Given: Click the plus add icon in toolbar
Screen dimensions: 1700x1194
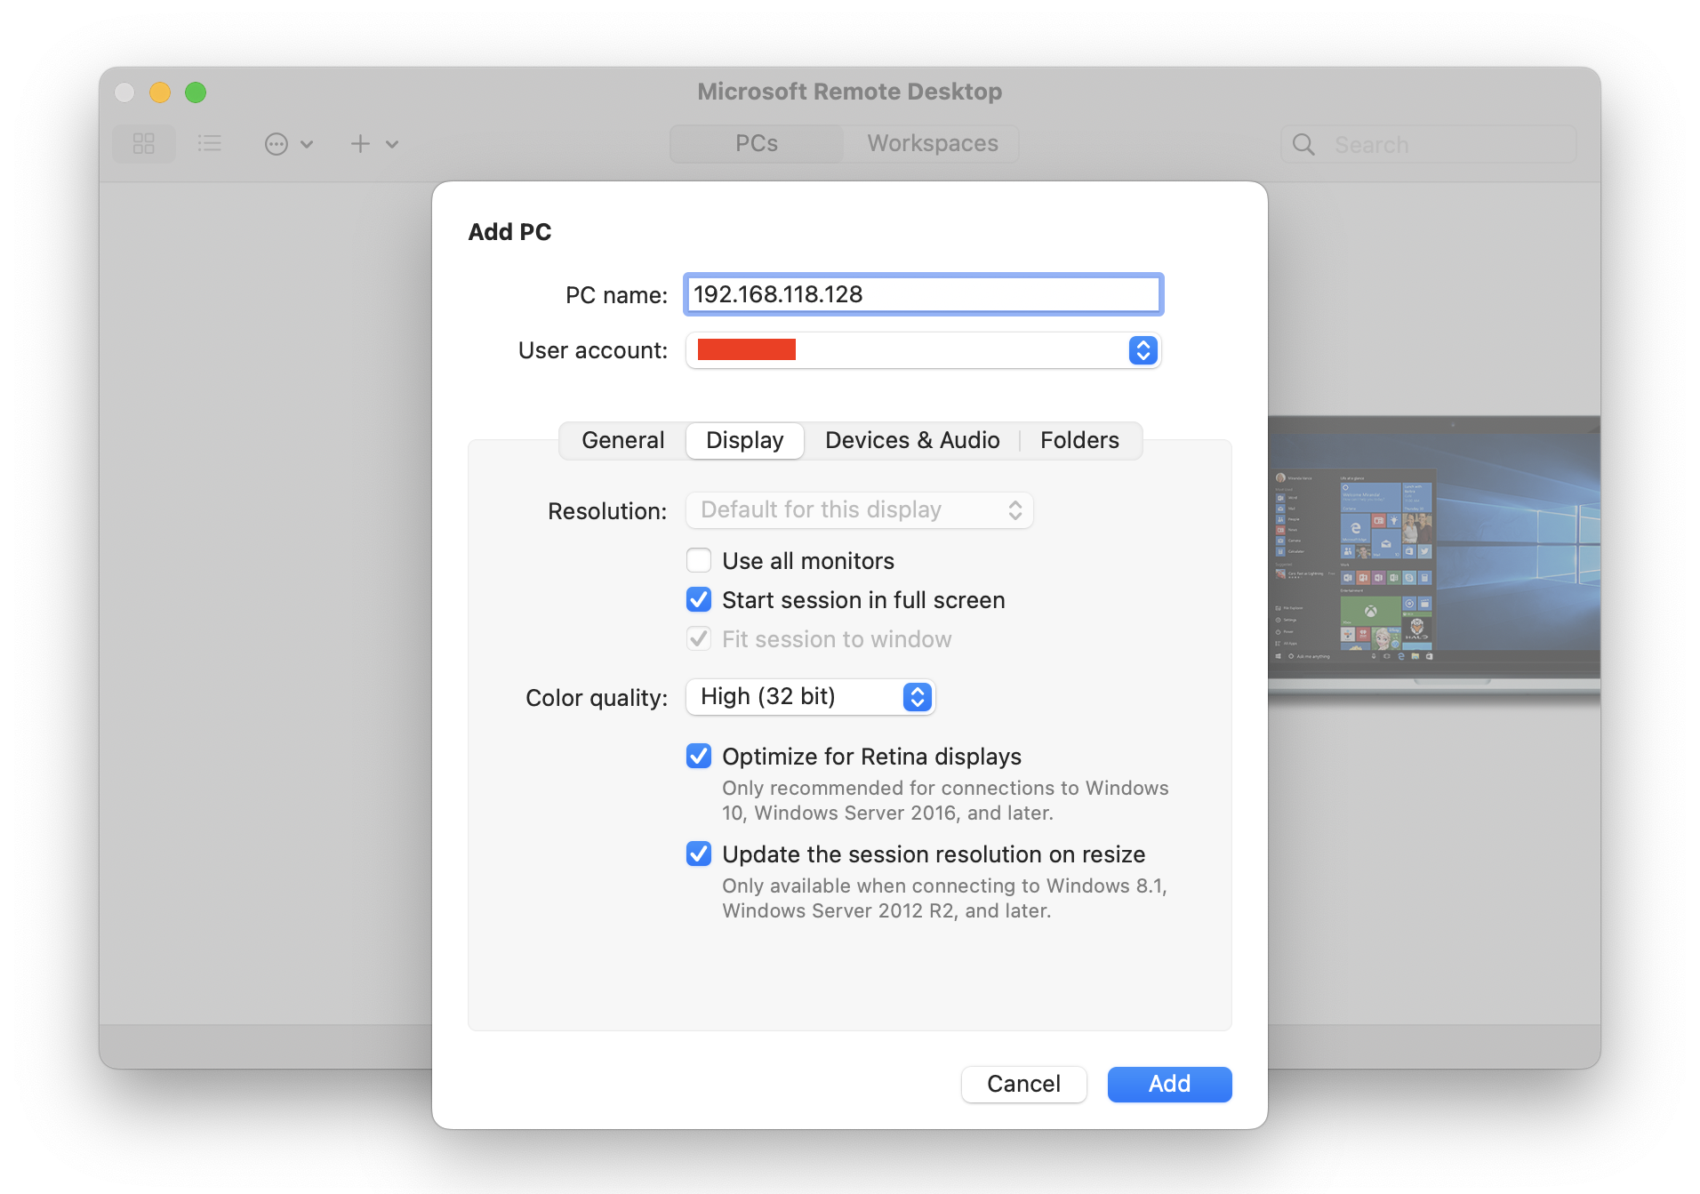Looking at the screenshot, I should (360, 144).
